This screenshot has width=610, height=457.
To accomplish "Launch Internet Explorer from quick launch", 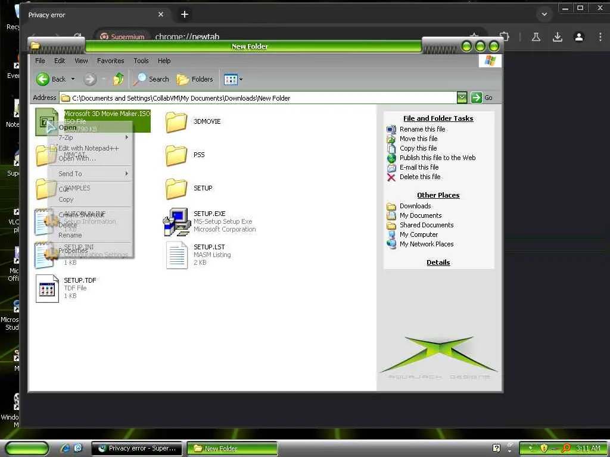I will [x=65, y=448].
